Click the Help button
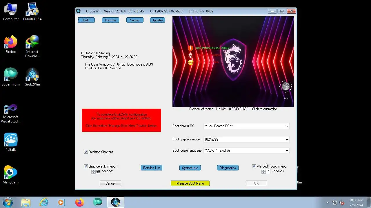Screen dimensions: 371x208 (86, 20)
